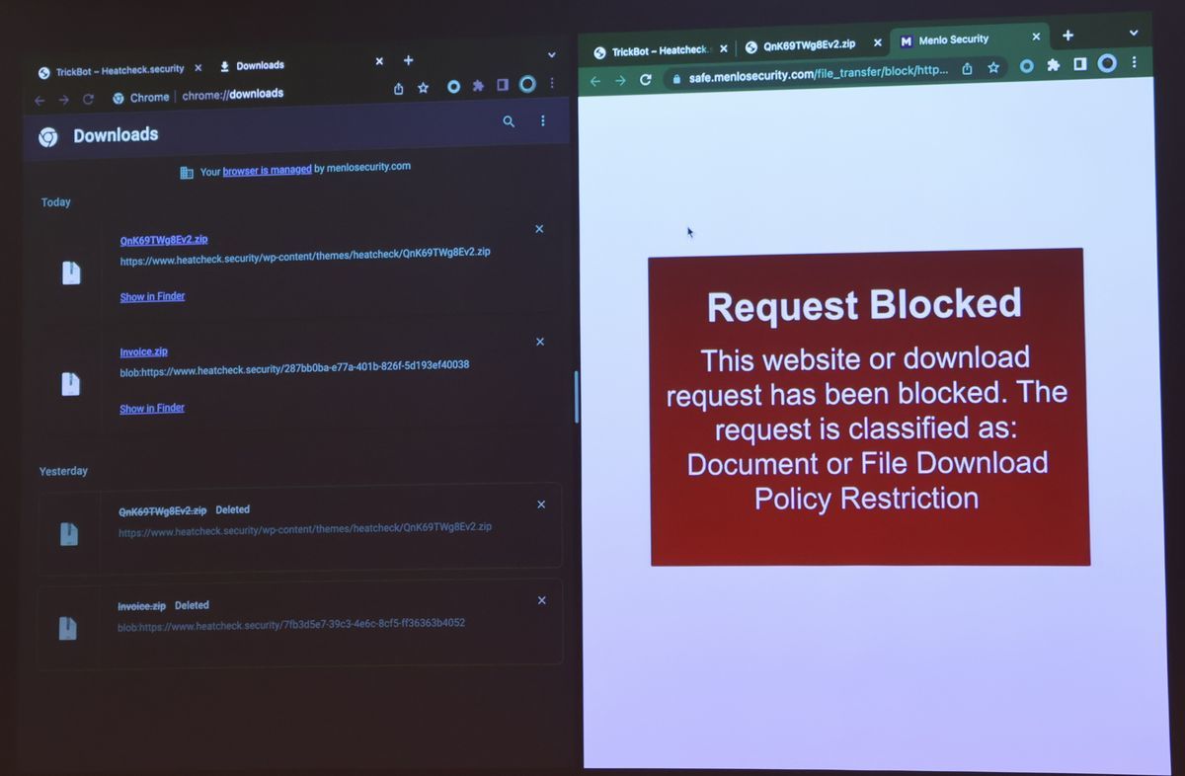Click file icon of today's Invoice.zip
1185x776 pixels.
[x=70, y=383]
